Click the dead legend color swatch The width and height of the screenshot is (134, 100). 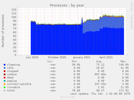pos(5,78)
